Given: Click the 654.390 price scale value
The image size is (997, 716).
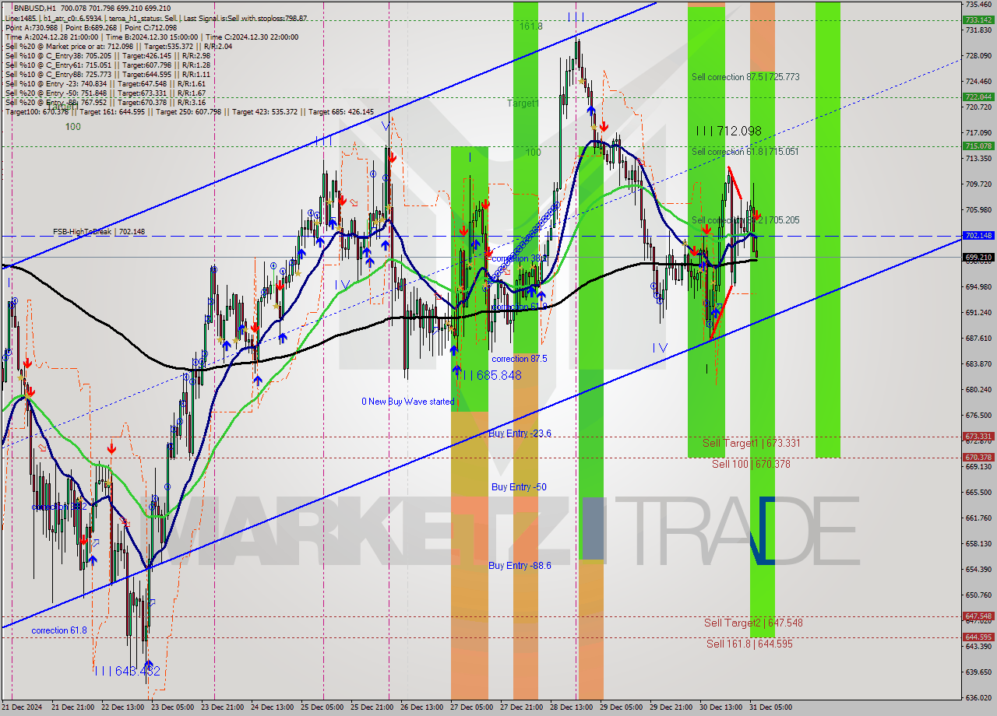Looking at the screenshot, I should pos(978,570).
